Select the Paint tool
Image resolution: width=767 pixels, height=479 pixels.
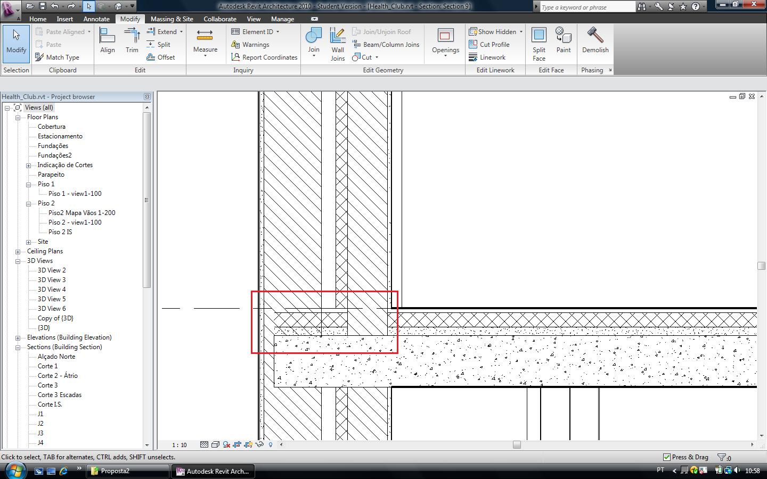564,41
